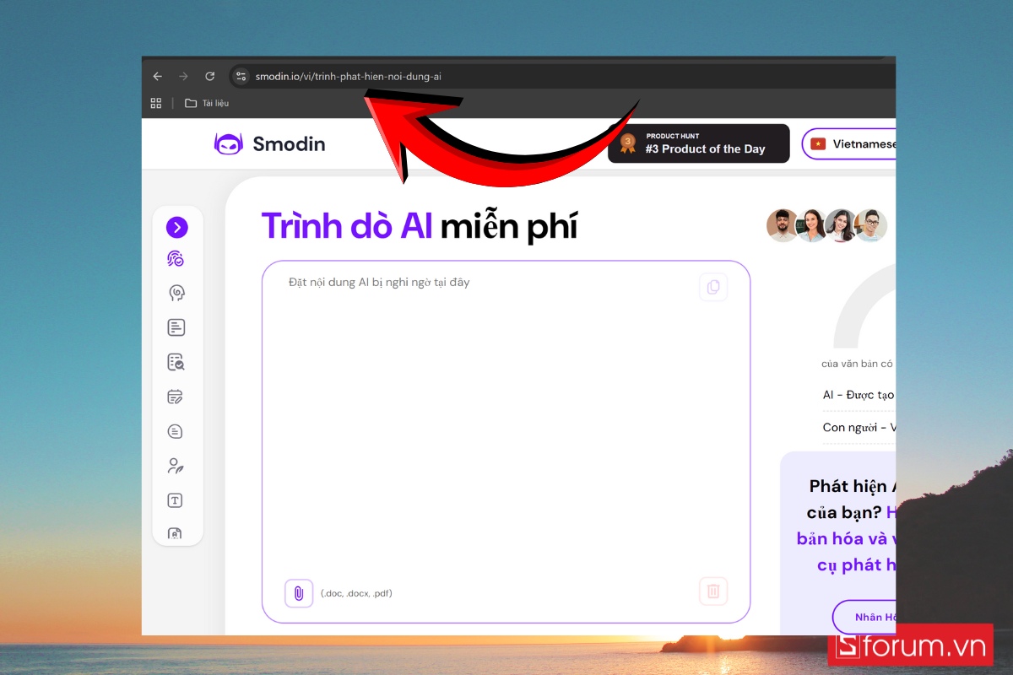Attach a file using the paperclip icon
The width and height of the screenshot is (1013, 675).
299,593
